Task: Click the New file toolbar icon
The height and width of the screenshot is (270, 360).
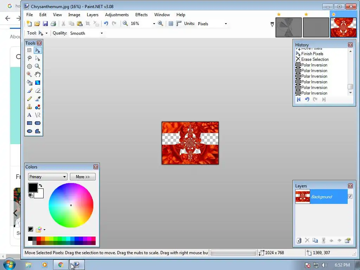Action: [x=29, y=24]
